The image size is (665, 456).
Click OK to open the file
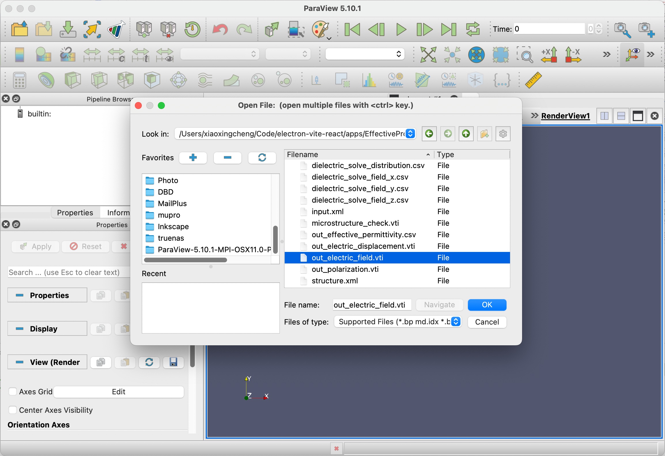point(487,305)
